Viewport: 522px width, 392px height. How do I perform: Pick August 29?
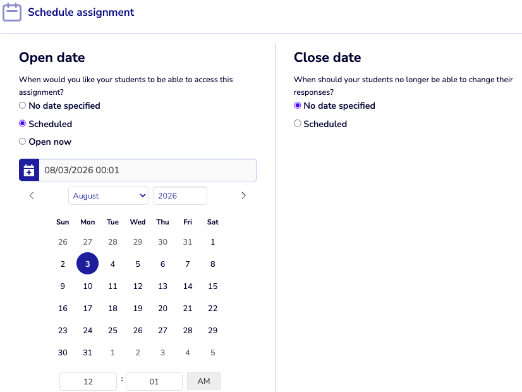click(x=213, y=331)
